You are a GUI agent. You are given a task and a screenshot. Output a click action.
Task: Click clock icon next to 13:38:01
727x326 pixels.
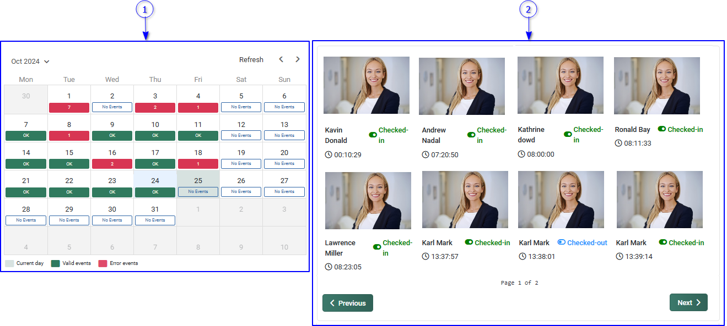[x=523, y=257]
